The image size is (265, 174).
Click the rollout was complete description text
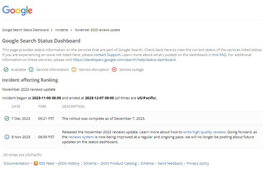click(104, 119)
